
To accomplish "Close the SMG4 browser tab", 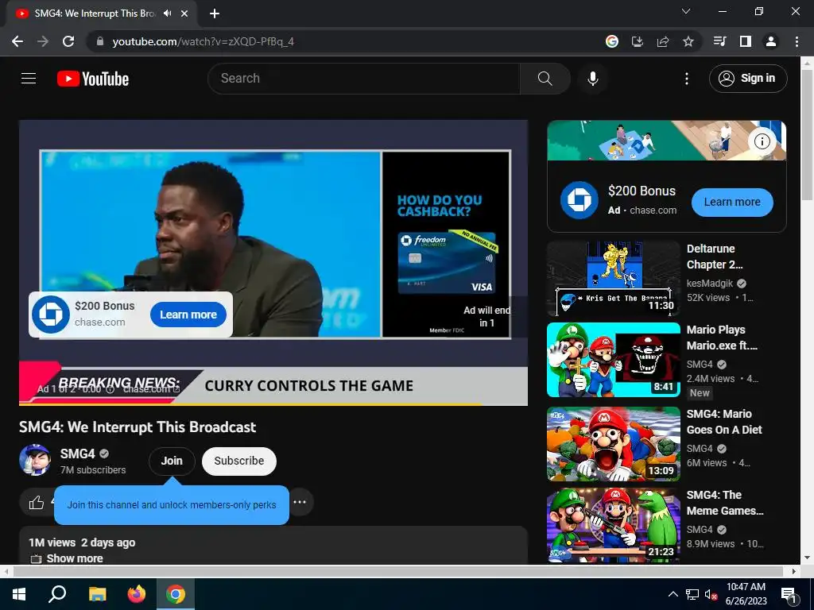I will pyautogui.click(x=184, y=14).
